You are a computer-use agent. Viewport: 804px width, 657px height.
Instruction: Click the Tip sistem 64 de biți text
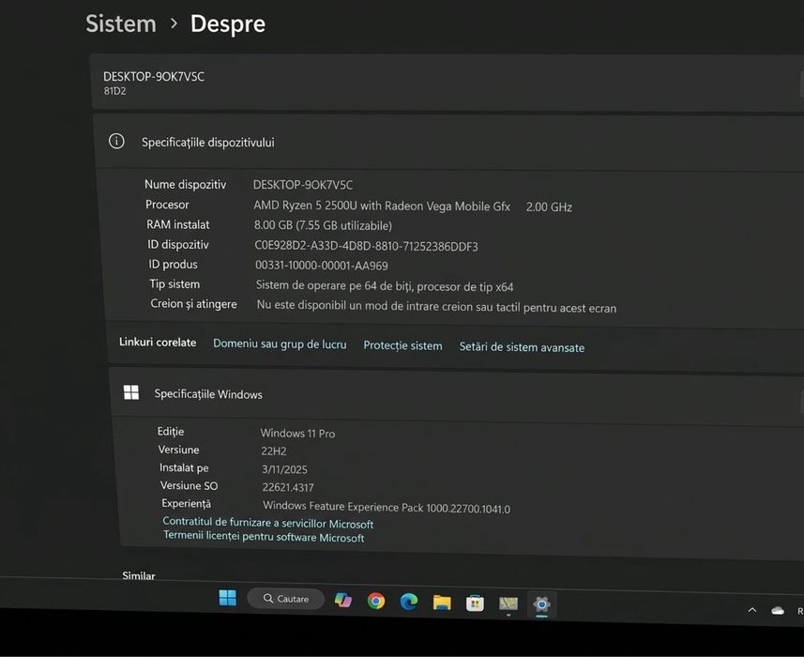click(x=385, y=286)
